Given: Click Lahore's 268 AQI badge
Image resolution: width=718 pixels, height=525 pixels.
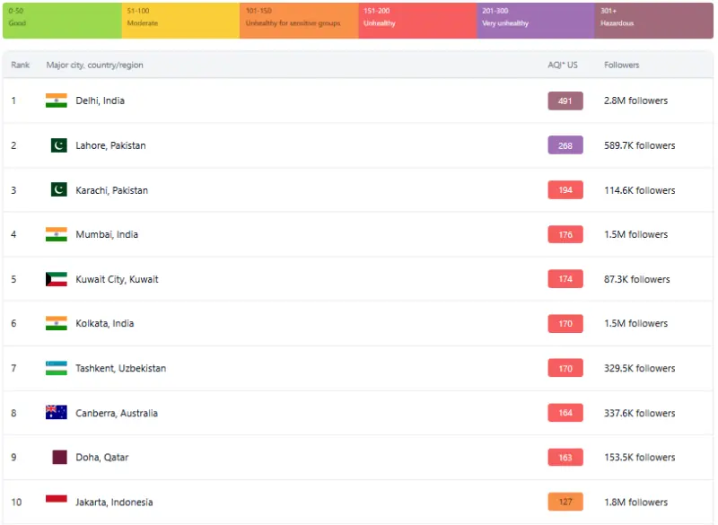Looking at the screenshot, I should [565, 145].
